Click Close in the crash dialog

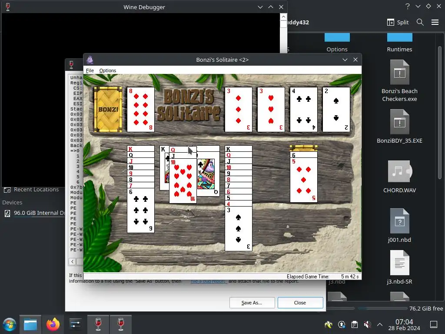point(300,303)
